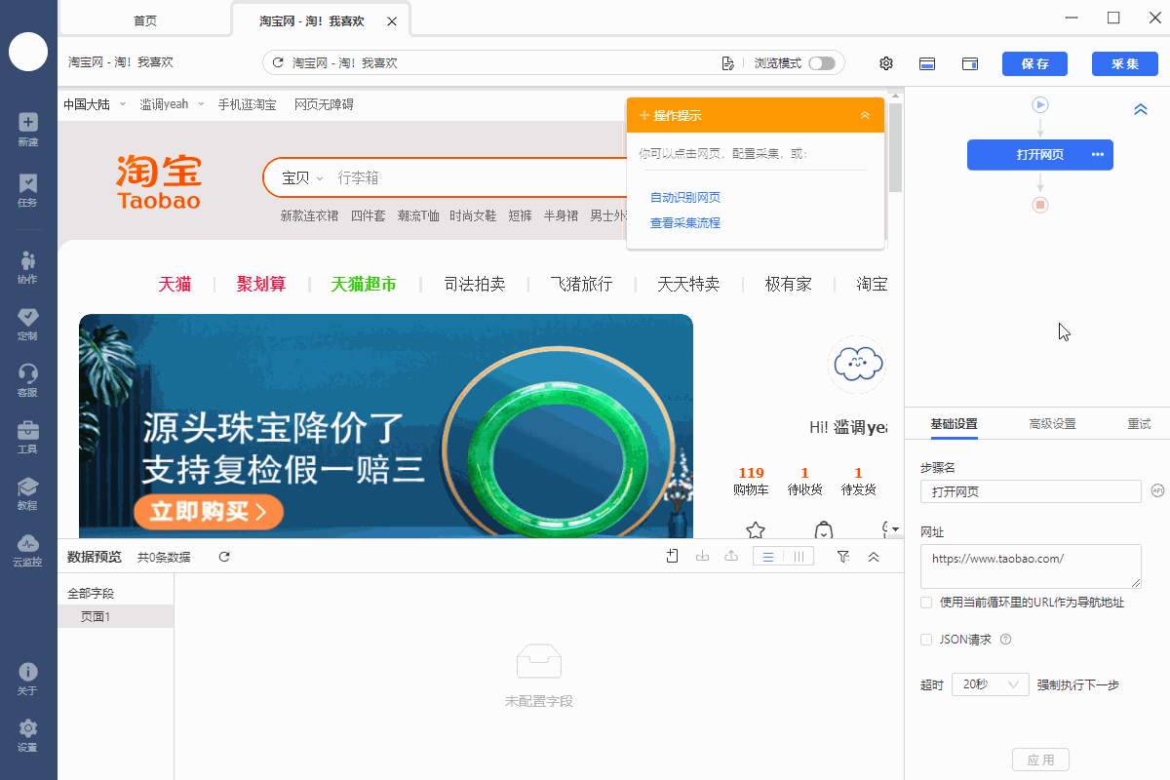Click the help icon beside JSON请求
The image size is (1170, 780).
tap(1005, 640)
